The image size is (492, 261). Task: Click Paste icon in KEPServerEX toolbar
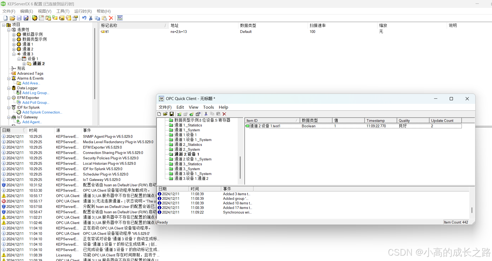pyautogui.click(x=104, y=18)
